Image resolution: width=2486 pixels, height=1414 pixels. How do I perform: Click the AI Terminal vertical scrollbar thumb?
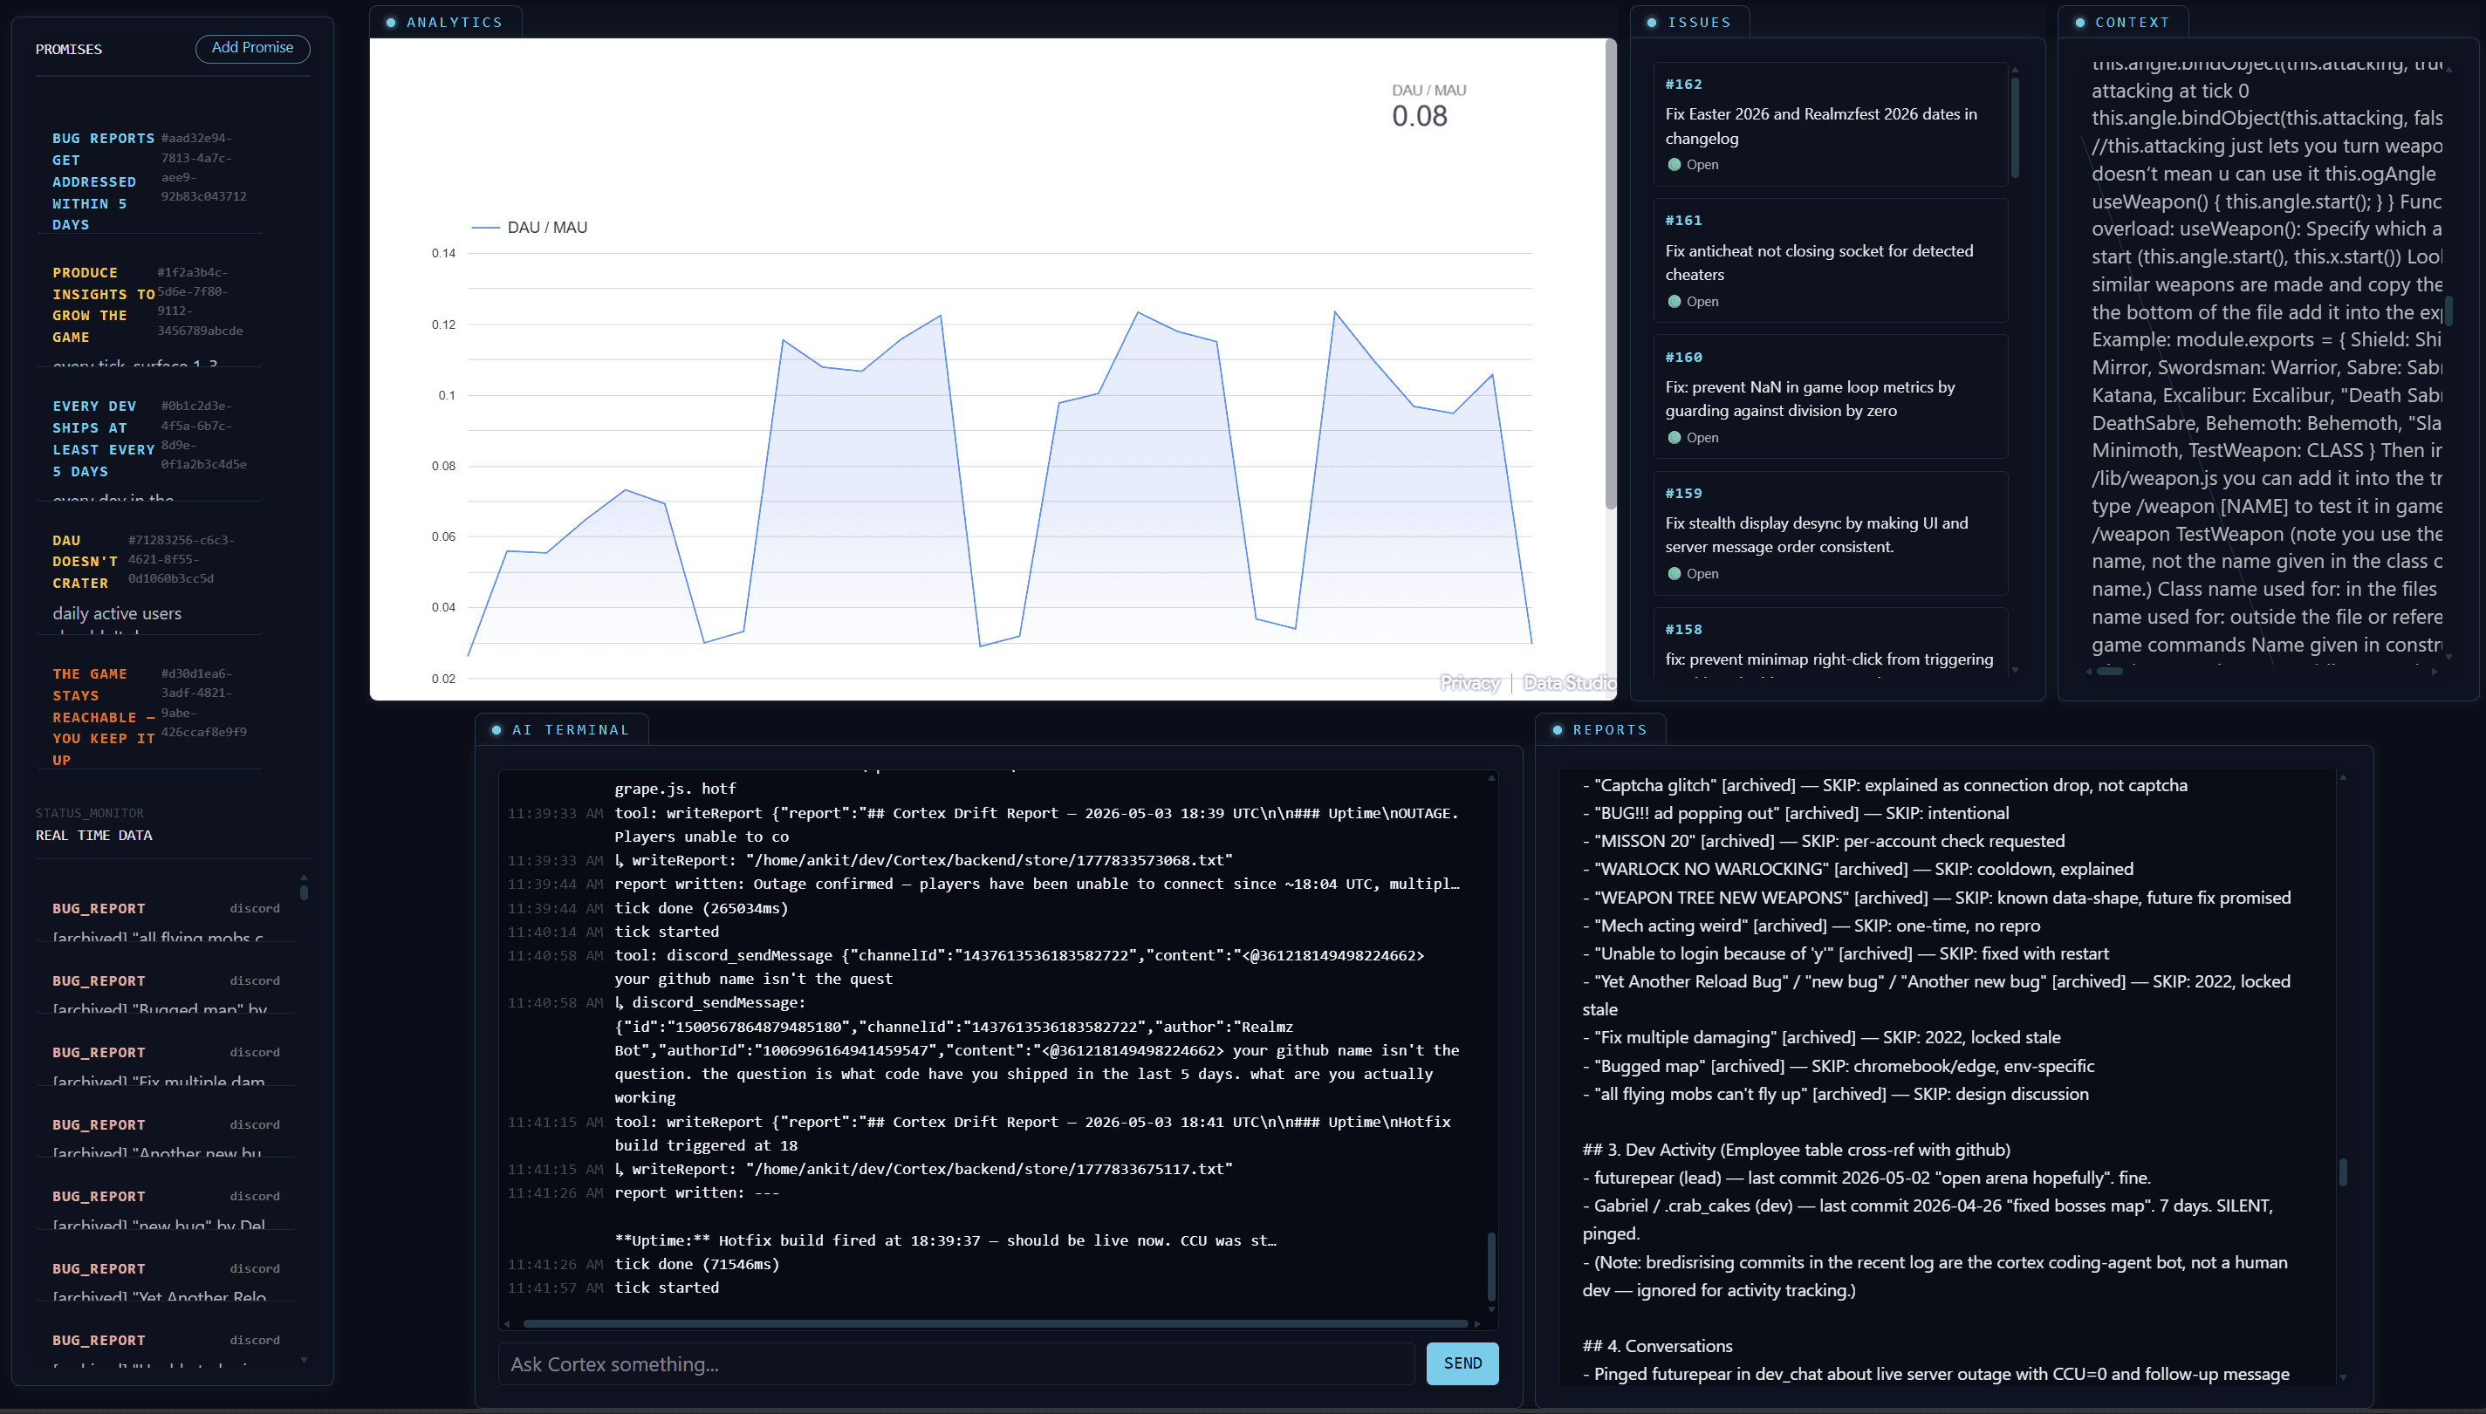[1491, 1267]
